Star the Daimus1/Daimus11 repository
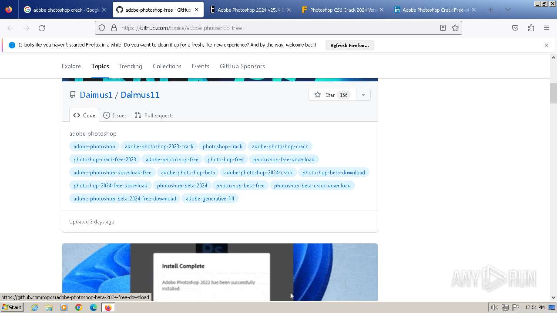The image size is (557, 313). pyautogui.click(x=332, y=95)
